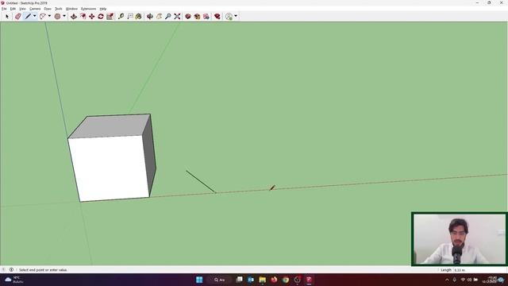Click the dark right side face of cube
Image resolution: width=508 pixels, height=286 pixels.
click(150, 157)
